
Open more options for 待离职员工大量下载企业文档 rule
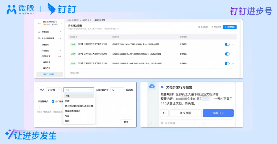pyautogui.click(x=233, y=44)
